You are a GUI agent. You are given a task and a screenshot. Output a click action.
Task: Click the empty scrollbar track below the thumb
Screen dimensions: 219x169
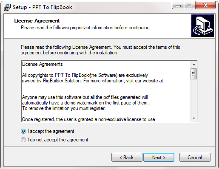194,97
